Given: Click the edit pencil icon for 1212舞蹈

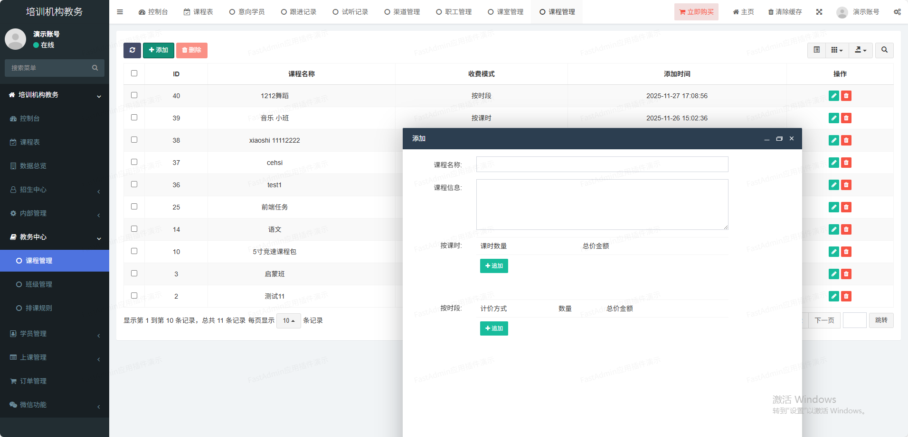Looking at the screenshot, I should coord(833,96).
